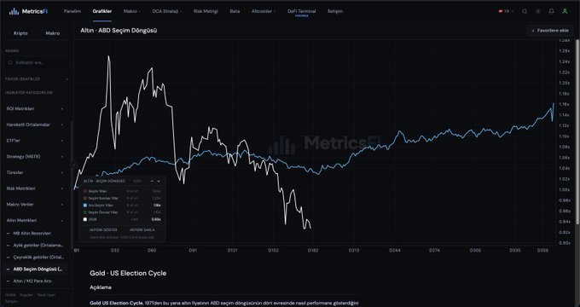
Task: Open the Risk Metriği page
Action: 206,11
